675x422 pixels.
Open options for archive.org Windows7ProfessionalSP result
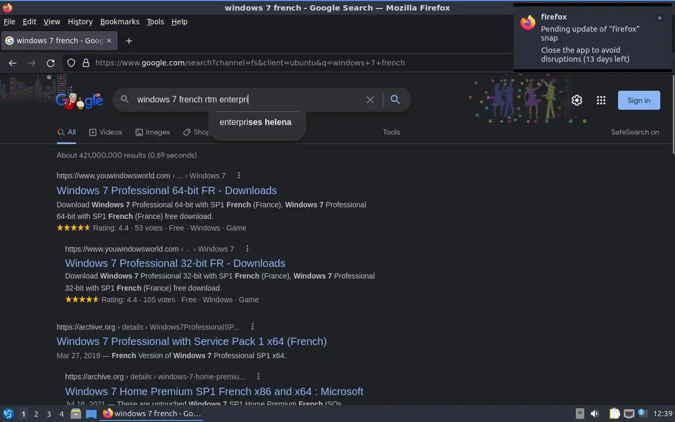pos(253,327)
